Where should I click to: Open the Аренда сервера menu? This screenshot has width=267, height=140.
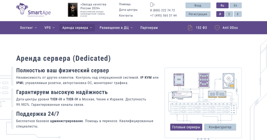[x=77, y=28]
